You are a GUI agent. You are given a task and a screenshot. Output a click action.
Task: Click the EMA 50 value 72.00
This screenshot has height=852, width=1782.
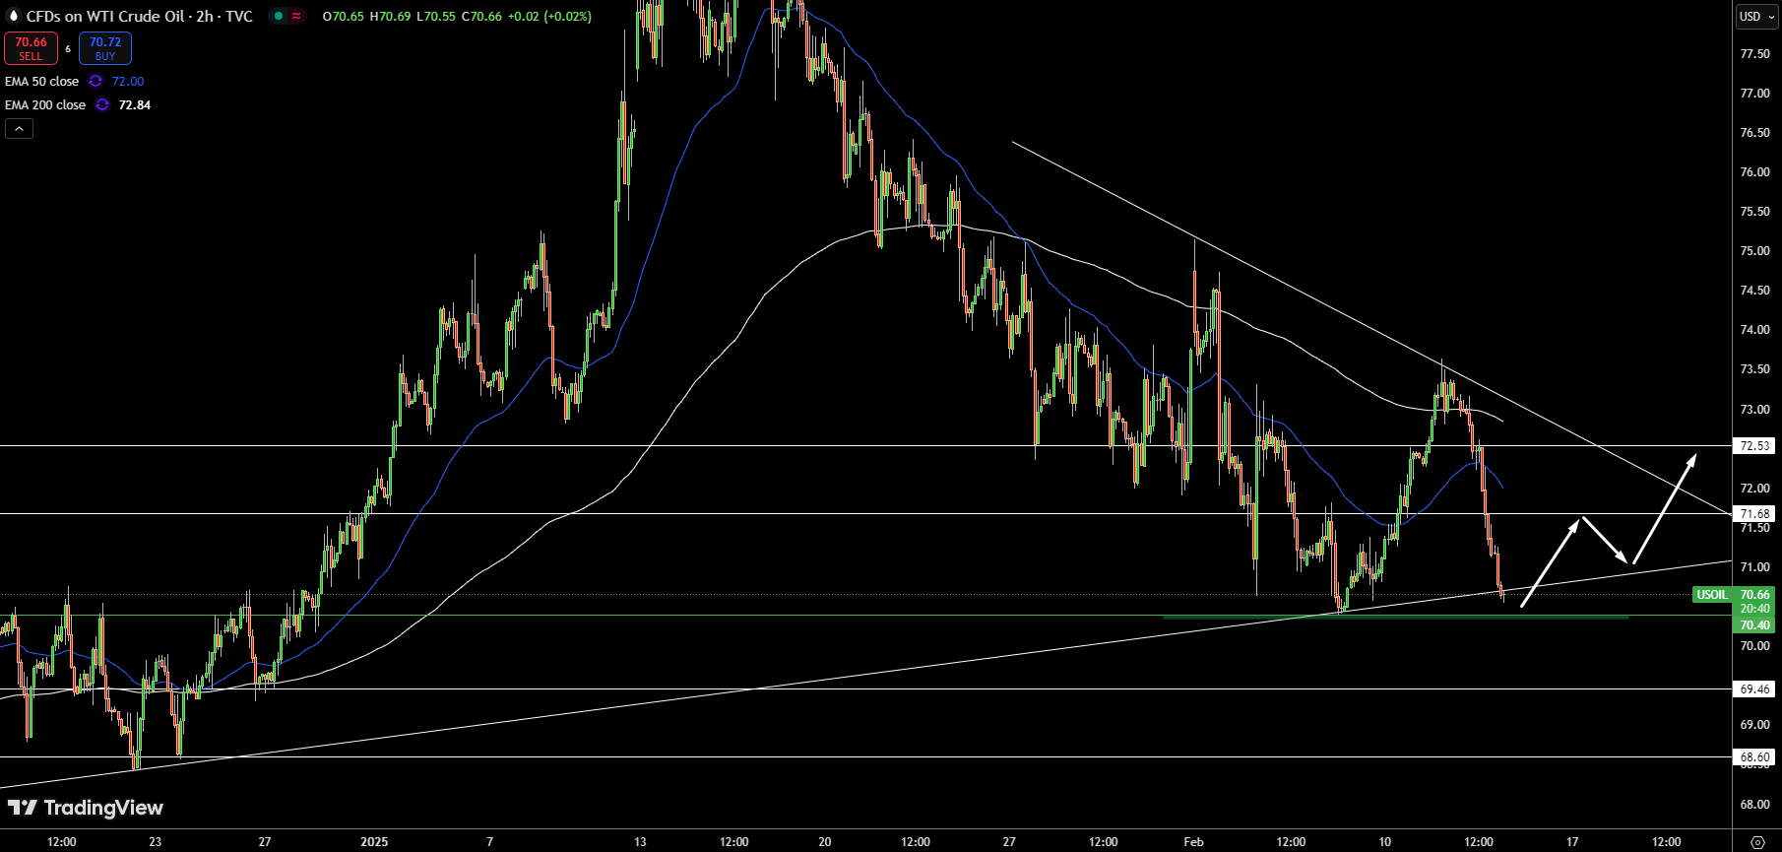click(128, 82)
